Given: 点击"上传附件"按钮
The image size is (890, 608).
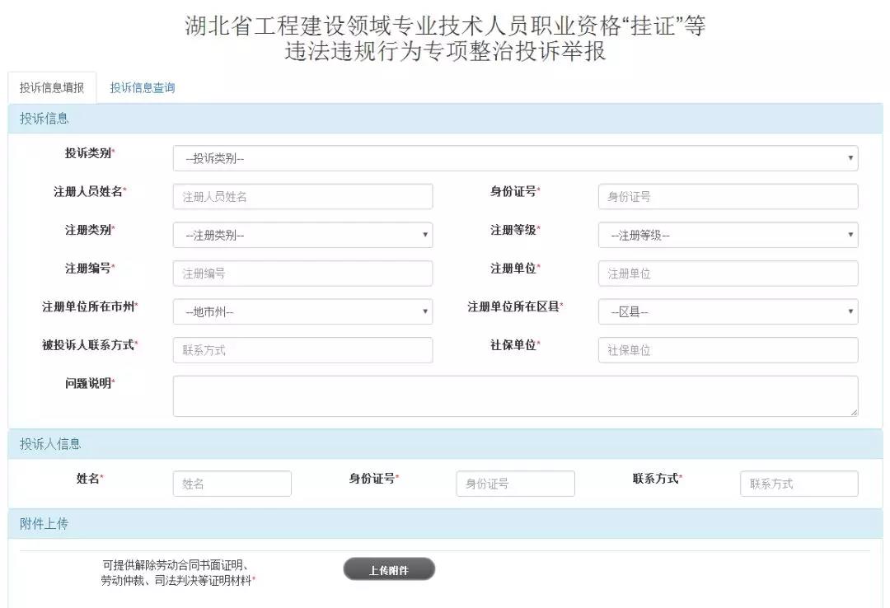Looking at the screenshot, I should [x=389, y=568].
